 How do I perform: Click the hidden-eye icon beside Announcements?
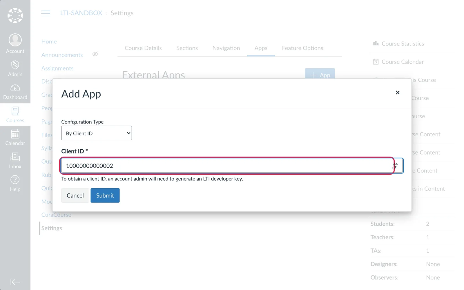(95, 54)
